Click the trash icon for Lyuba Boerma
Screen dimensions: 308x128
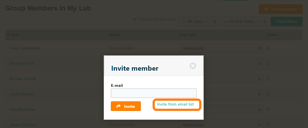click(x=268, y=94)
